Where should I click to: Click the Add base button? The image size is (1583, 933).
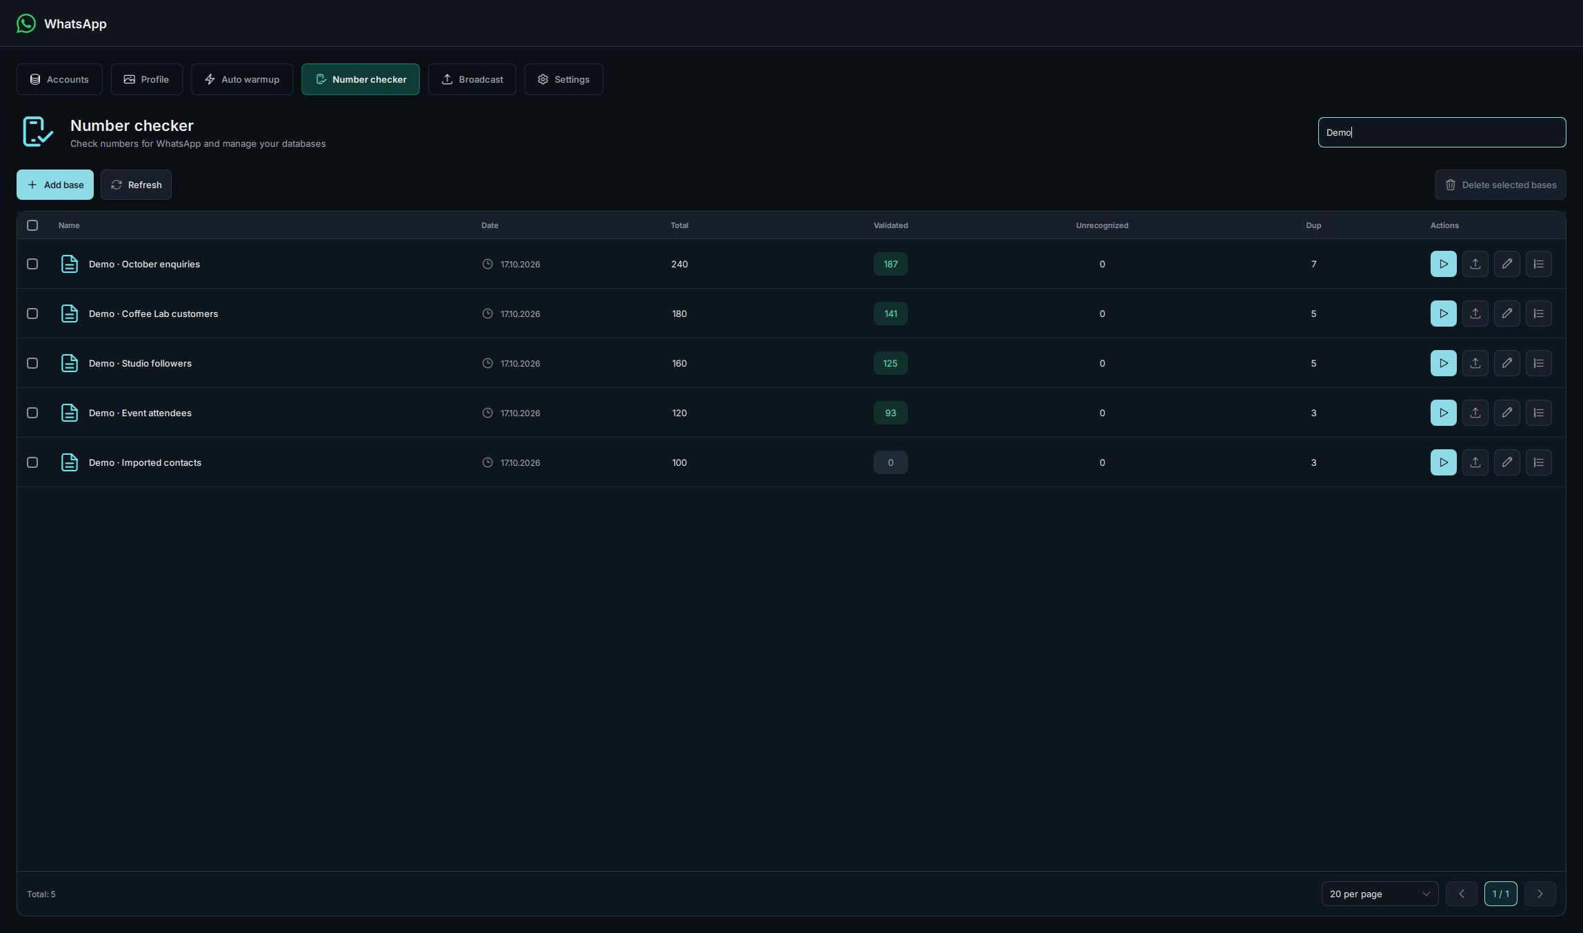[55, 185]
